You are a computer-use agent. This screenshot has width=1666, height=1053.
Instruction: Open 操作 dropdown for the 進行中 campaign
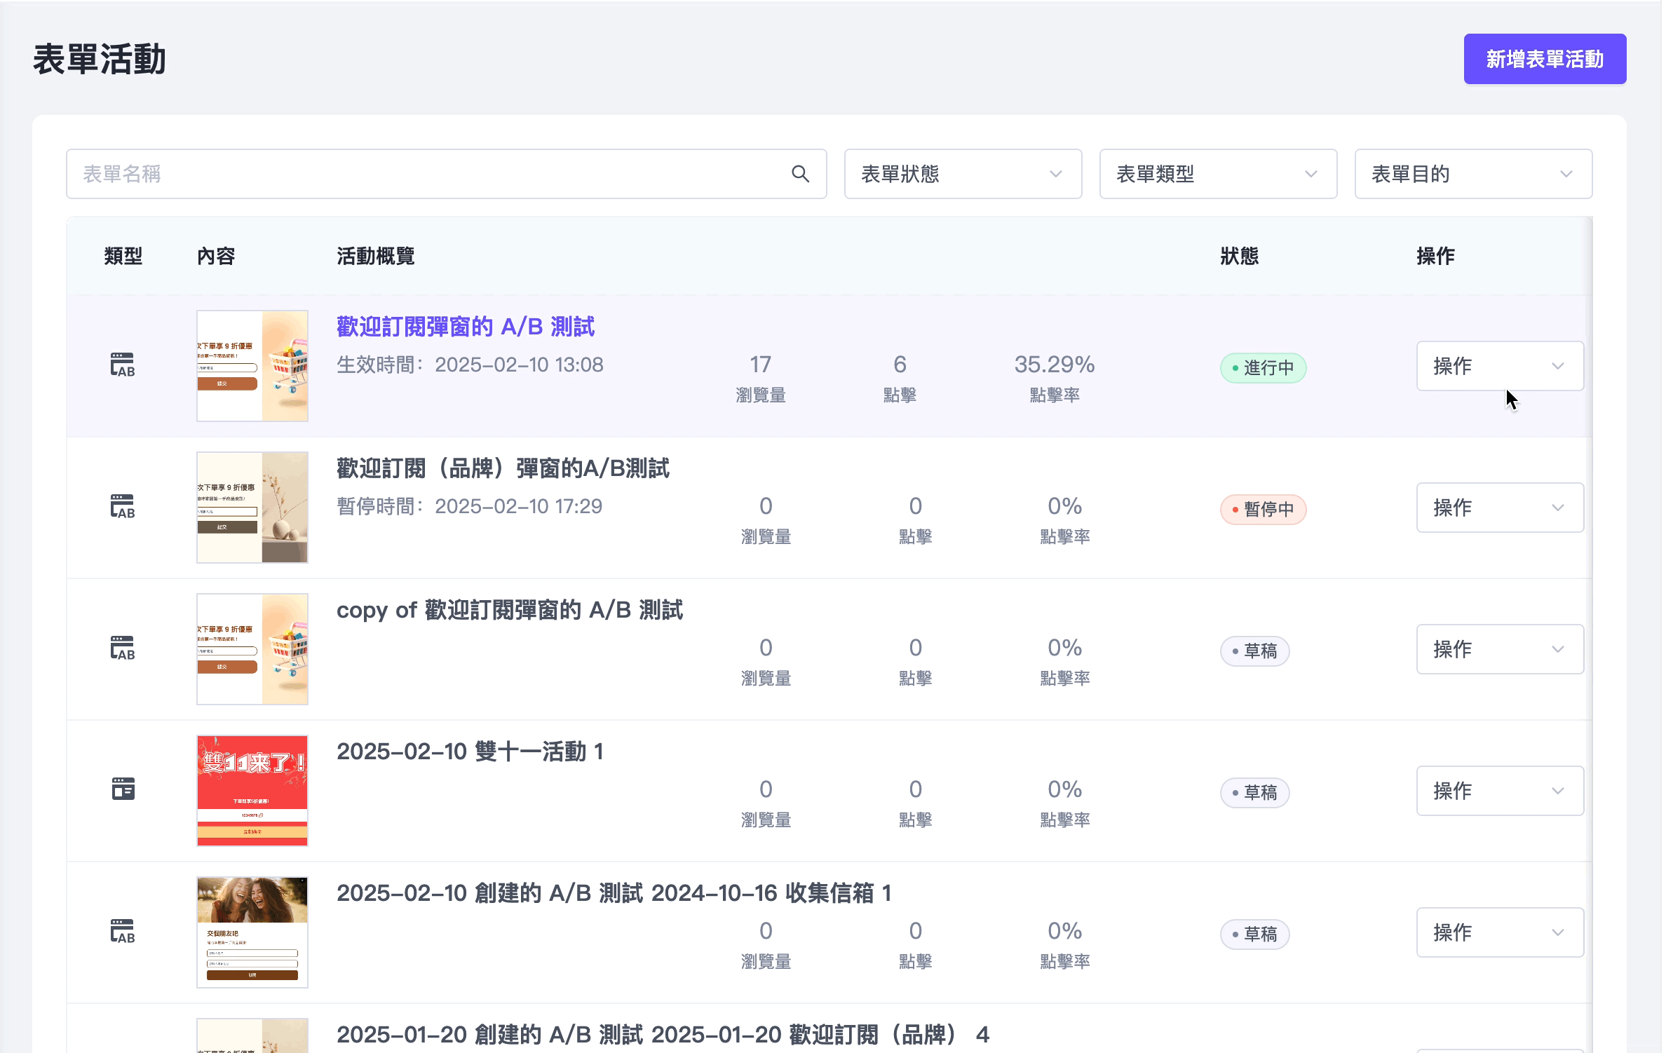[x=1499, y=366]
